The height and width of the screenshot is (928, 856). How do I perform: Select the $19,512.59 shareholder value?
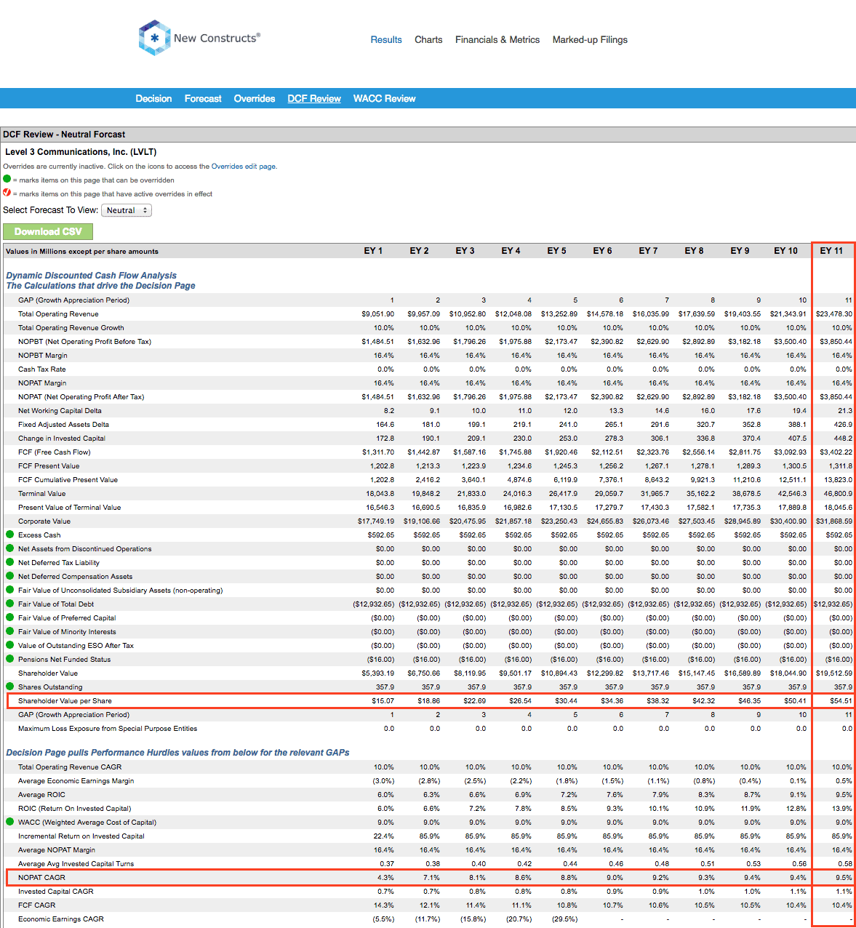tap(834, 673)
